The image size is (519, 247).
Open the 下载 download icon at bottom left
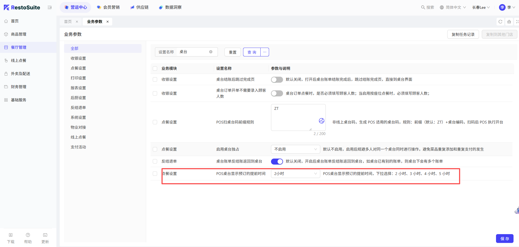point(11,235)
